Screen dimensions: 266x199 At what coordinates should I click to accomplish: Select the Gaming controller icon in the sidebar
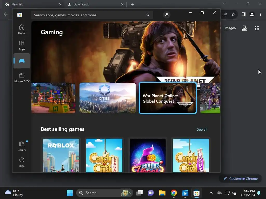(22, 61)
